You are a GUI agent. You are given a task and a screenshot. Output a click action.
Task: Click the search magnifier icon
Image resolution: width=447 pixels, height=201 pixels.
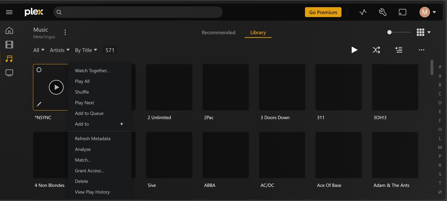pos(59,12)
